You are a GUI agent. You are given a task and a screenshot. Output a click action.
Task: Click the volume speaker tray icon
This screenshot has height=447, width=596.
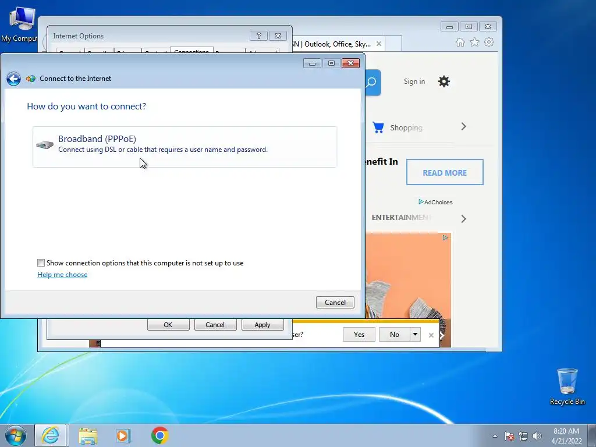[537, 436]
